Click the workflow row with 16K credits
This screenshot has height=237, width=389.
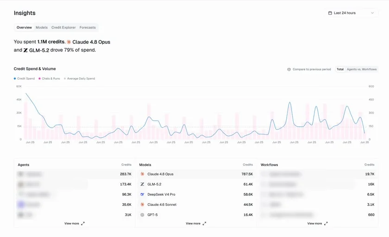(318, 184)
